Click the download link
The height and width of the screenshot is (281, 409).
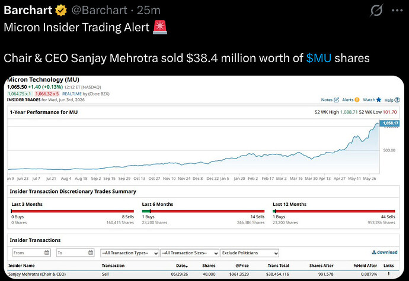click(385, 252)
